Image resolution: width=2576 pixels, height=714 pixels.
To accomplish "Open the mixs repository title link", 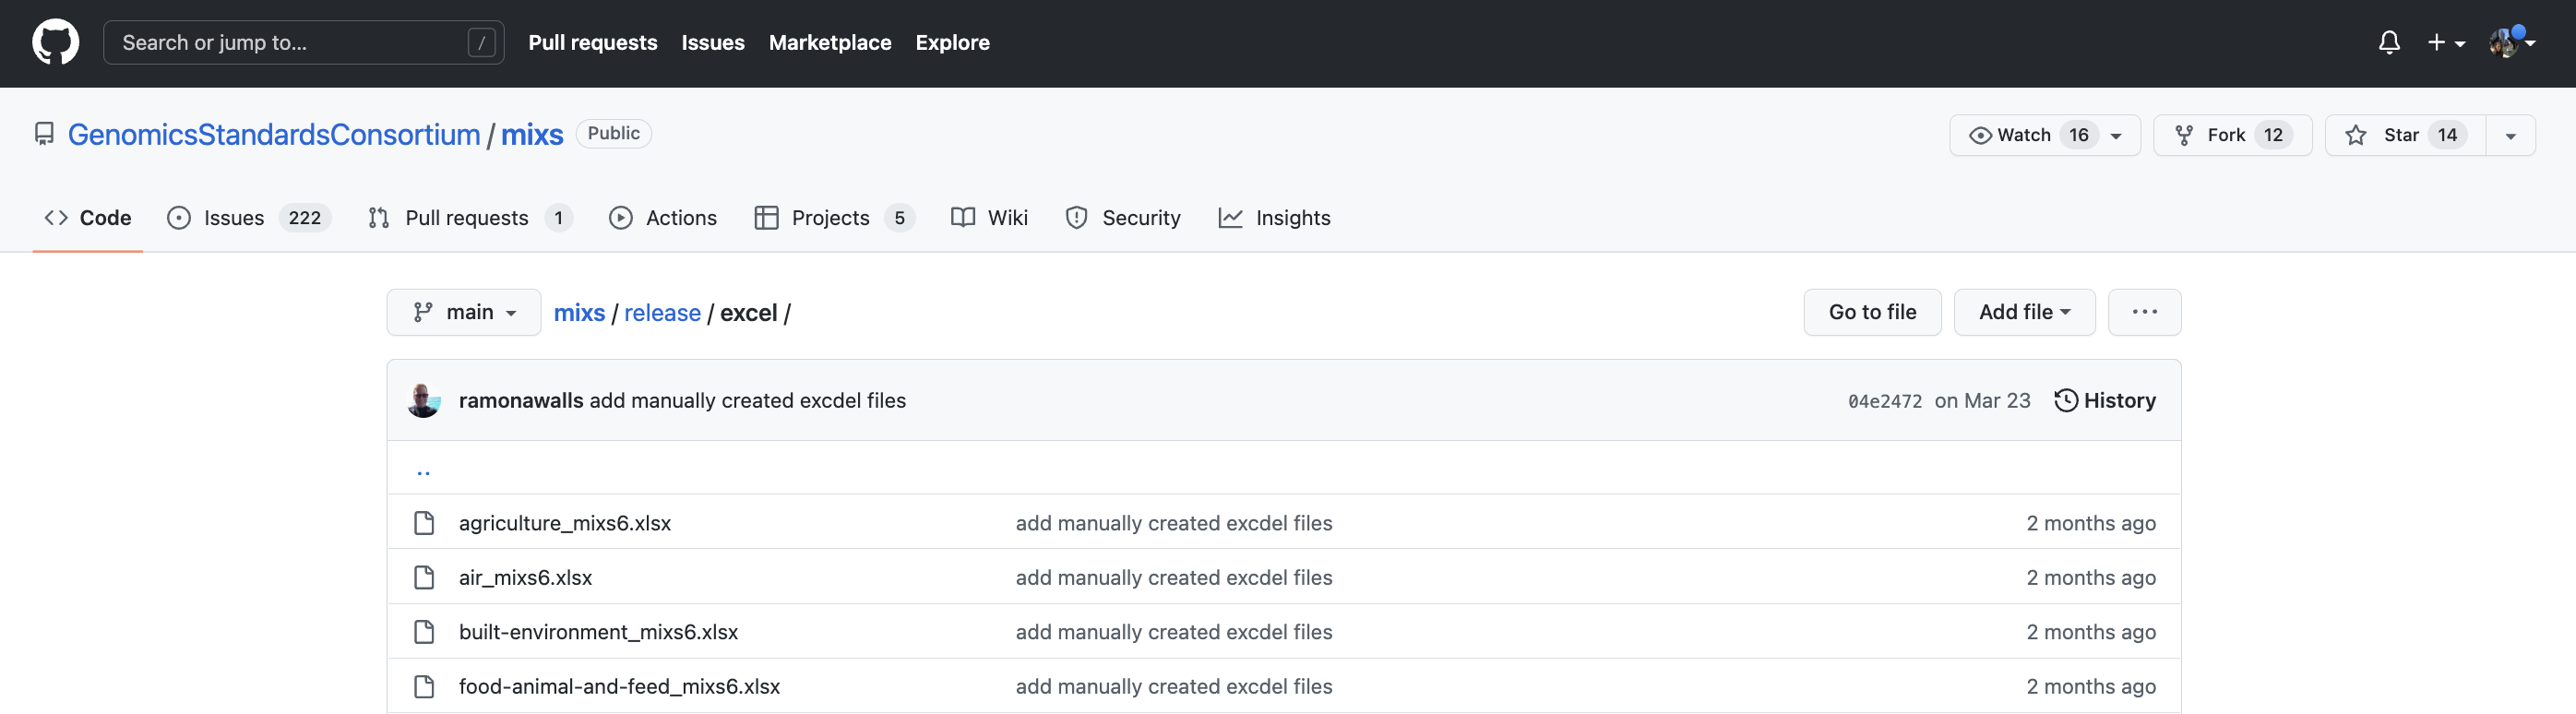I will click(x=532, y=134).
